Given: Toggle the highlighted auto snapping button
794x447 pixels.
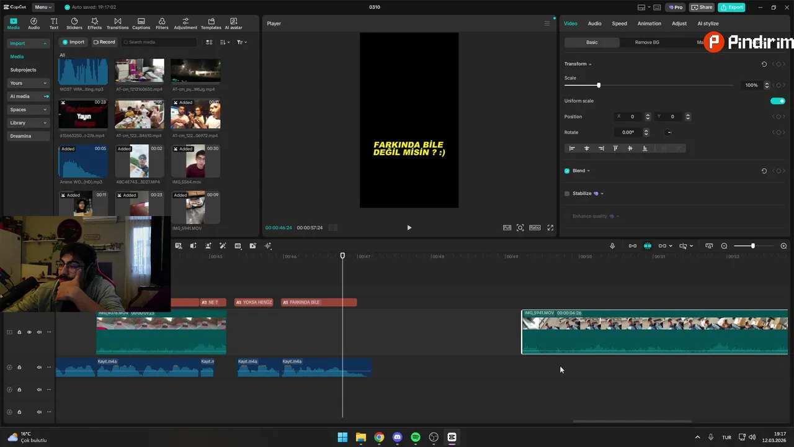Looking at the screenshot, I should [648, 246].
